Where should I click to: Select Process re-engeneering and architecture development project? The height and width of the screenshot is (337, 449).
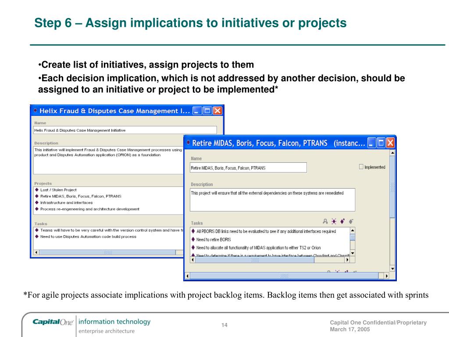pos(87,209)
